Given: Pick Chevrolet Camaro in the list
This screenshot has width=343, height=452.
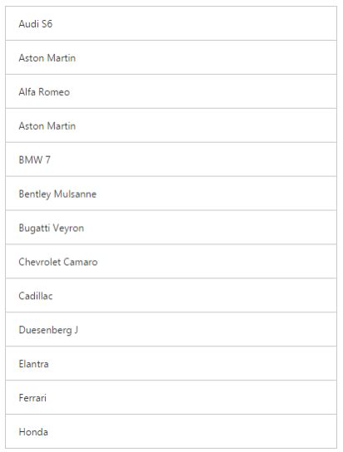Looking at the screenshot, I should coord(171,262).
